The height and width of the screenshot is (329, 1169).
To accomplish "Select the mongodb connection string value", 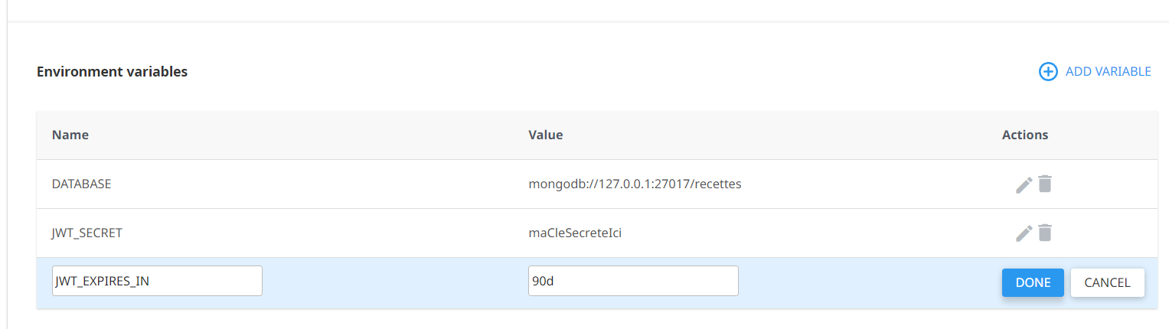I will click(635, 184).
